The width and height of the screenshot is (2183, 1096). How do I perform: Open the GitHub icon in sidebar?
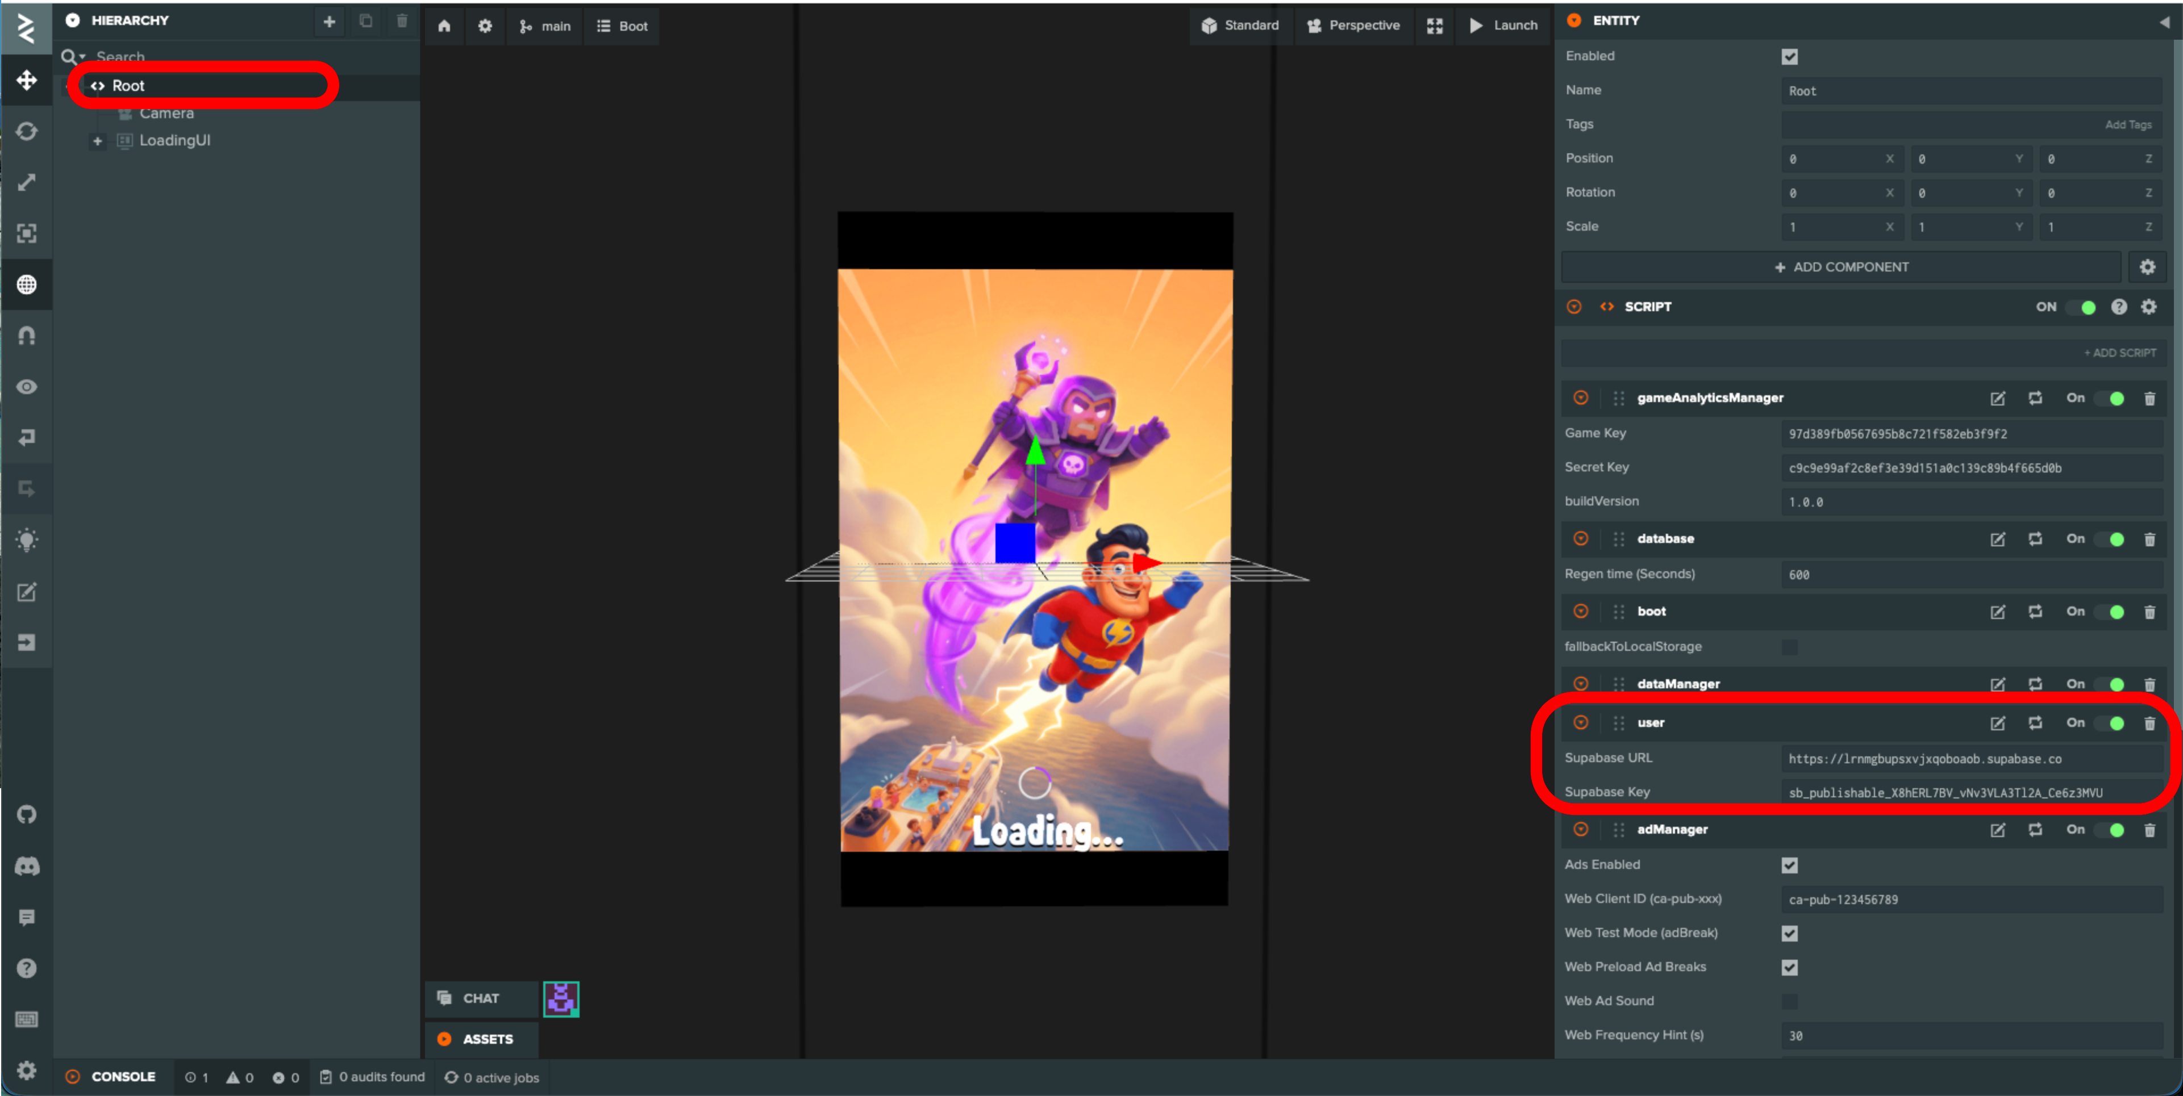[26, 815]
